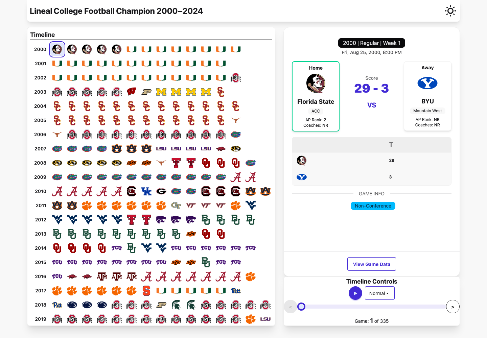Click the previous game < button

pyautogui.click(x=290, y=307)
